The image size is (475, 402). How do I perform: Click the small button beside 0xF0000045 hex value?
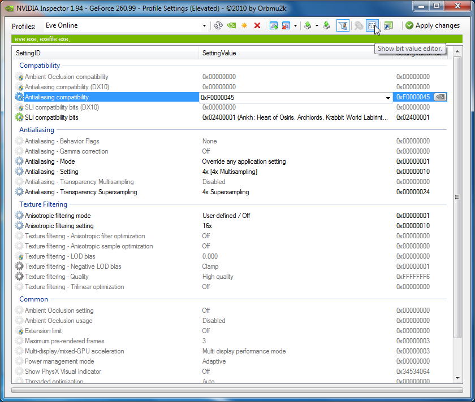coord(440,97)
